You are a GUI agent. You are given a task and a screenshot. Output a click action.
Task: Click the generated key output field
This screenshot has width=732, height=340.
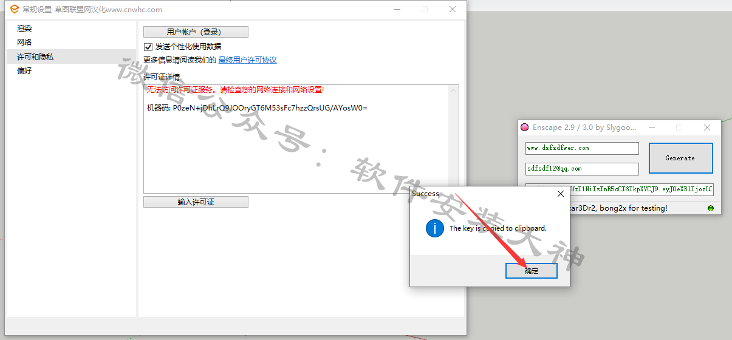tap(620, 190)
